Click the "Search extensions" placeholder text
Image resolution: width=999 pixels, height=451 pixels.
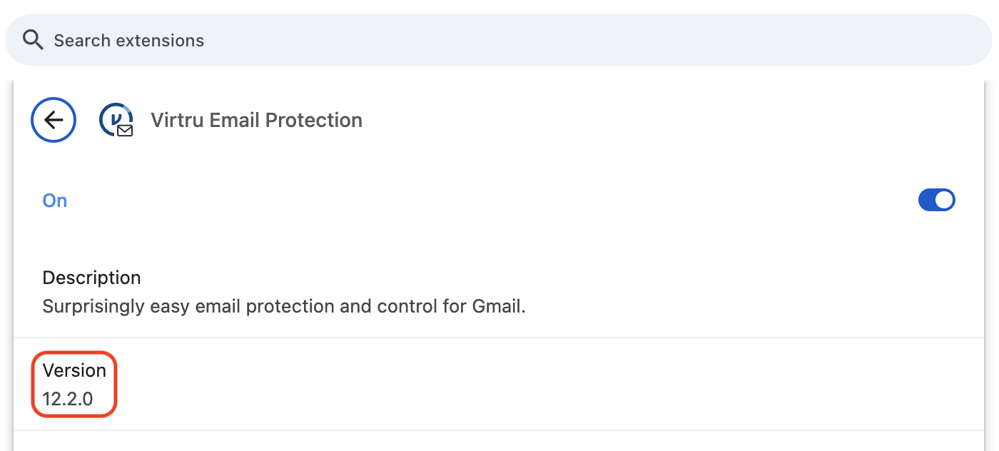[x=129, y=41]
